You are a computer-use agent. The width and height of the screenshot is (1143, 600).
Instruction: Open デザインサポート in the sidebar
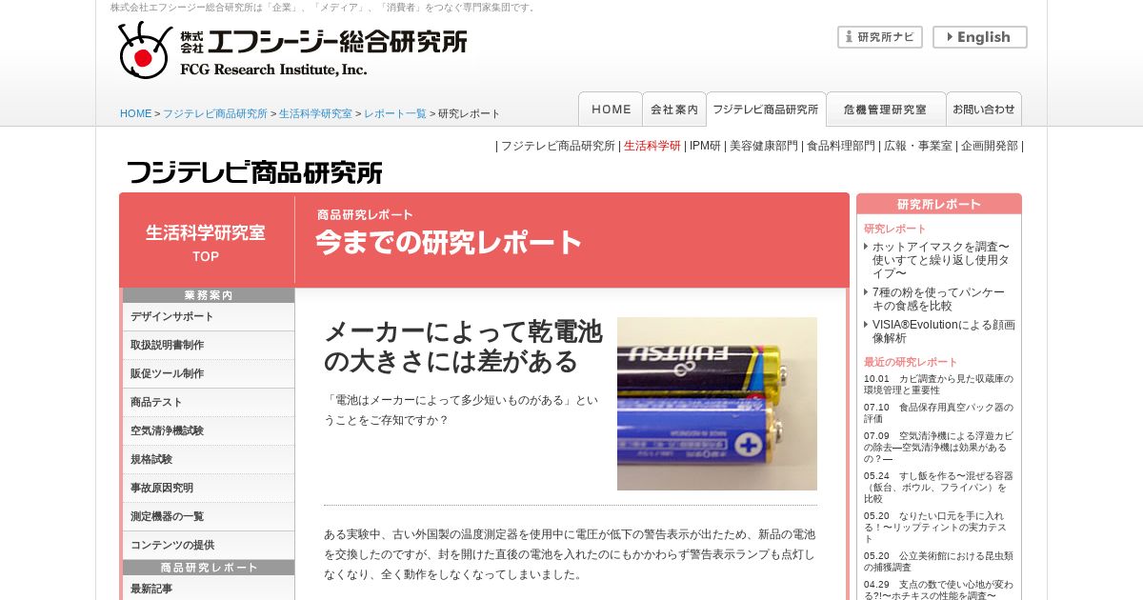coord(209,317)
